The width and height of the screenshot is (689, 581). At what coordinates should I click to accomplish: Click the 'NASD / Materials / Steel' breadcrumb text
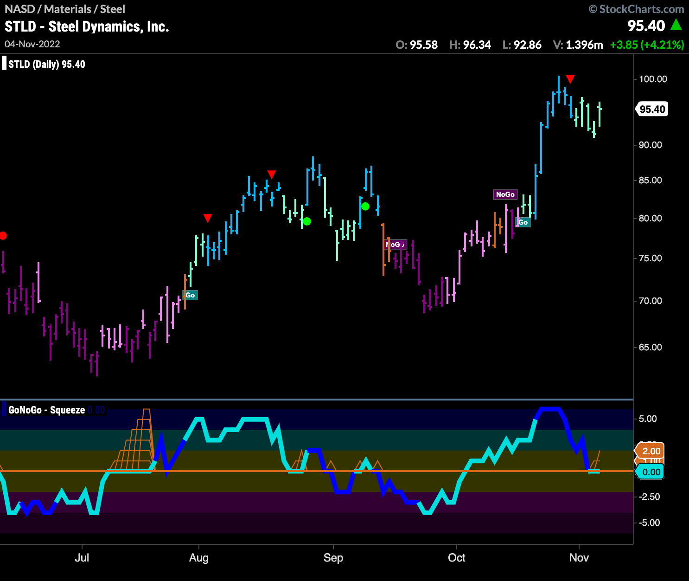(65, 9)
